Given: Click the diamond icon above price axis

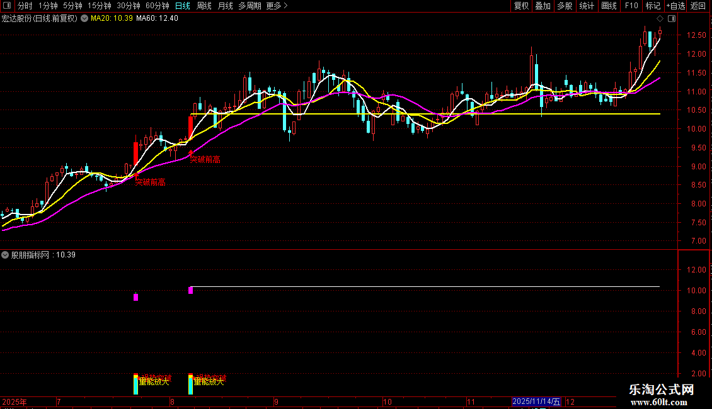Looking at the screenshot, I should pos(660,19).
